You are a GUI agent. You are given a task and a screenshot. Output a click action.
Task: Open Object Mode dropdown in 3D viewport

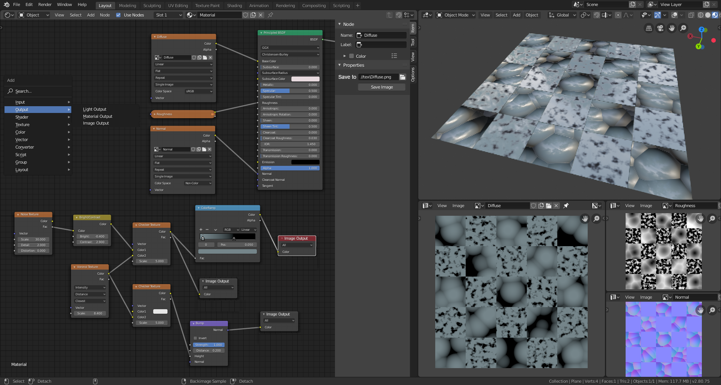point(456,15)
